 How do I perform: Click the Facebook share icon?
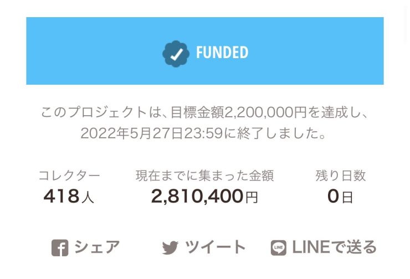click(x=60, y=247)
